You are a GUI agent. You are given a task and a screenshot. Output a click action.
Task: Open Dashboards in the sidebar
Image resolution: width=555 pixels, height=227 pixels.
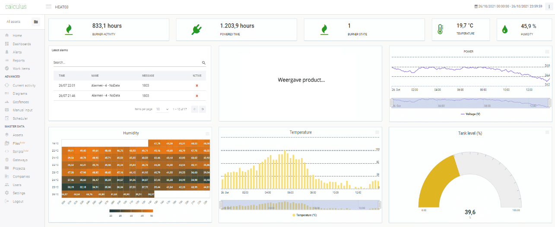point(22,44)
